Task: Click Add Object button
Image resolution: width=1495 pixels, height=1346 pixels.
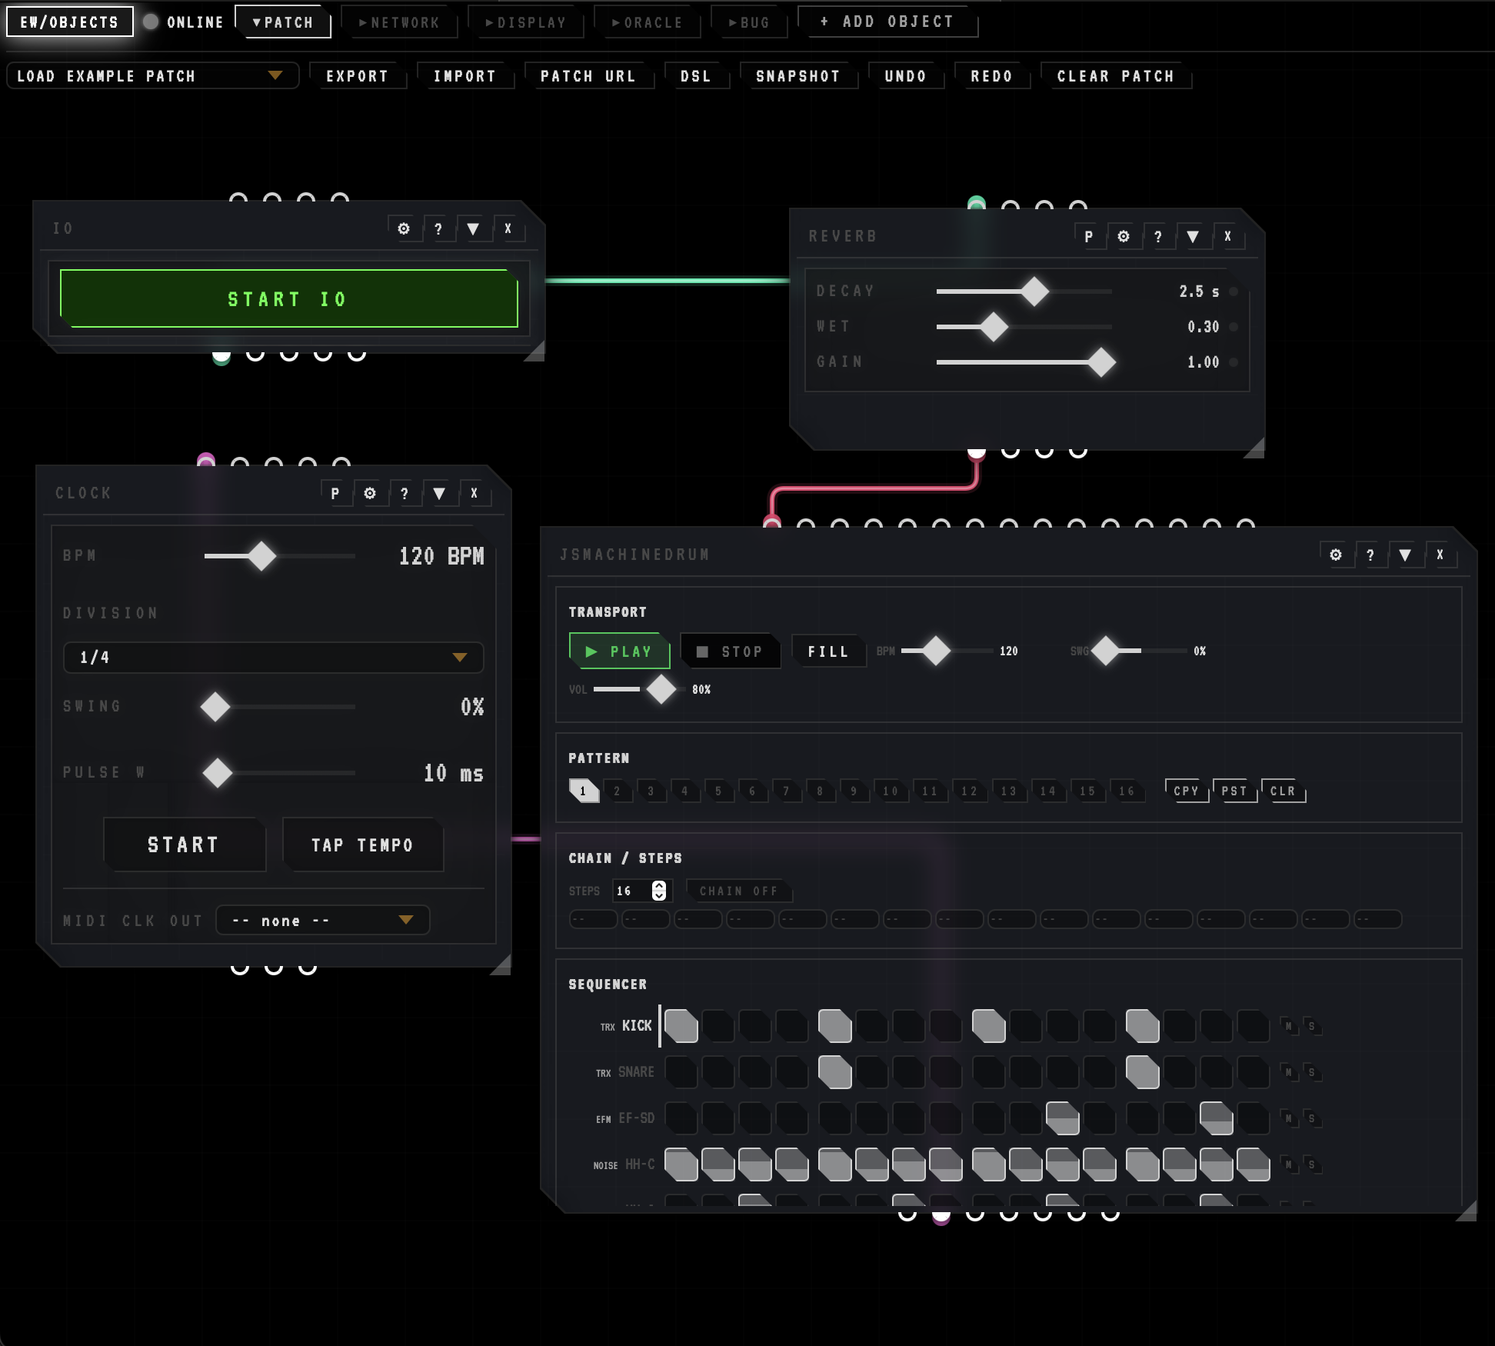Action: click(887, 22)
